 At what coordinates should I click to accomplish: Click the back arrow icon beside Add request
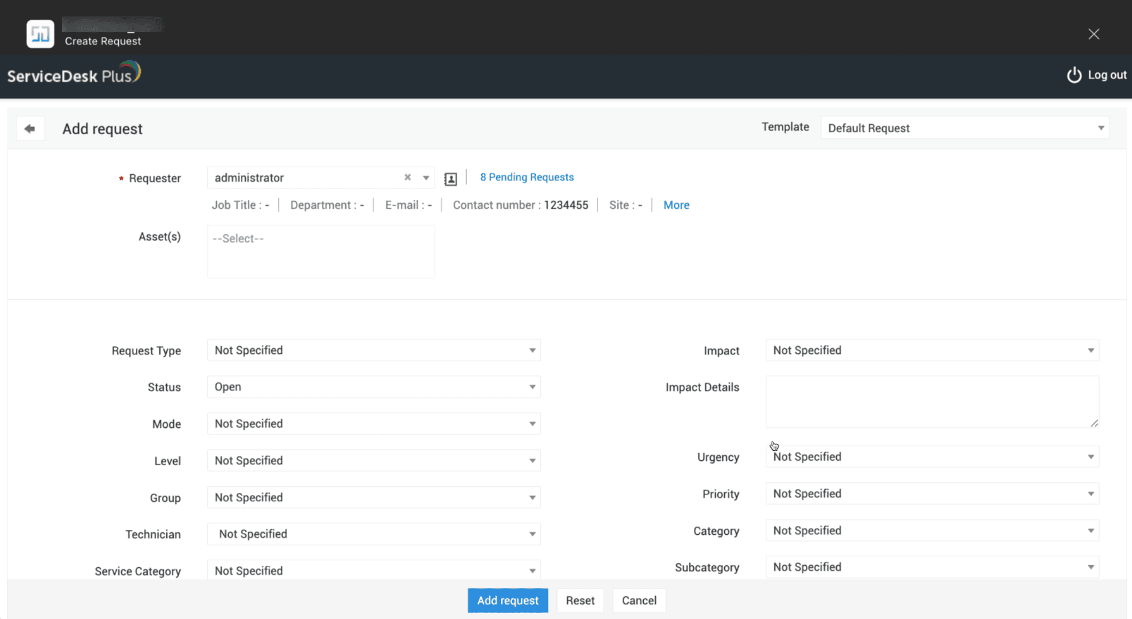tap(30, 129)
